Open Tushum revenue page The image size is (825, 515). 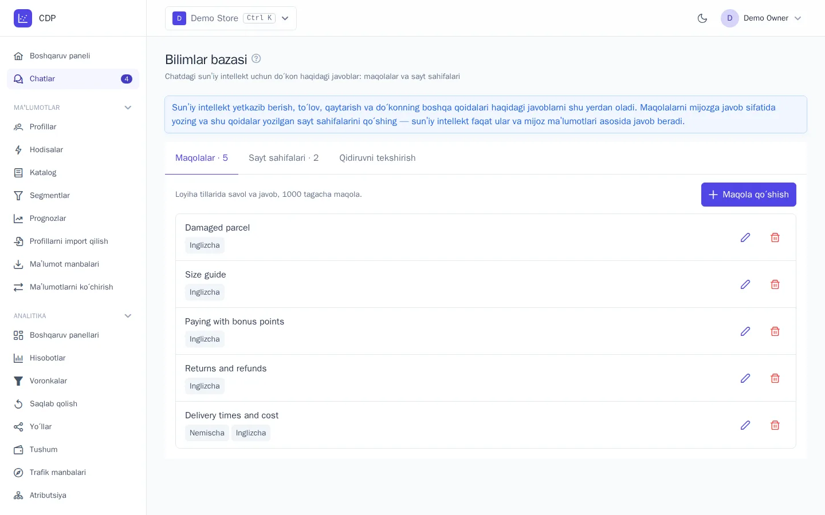tap(73, 450)
